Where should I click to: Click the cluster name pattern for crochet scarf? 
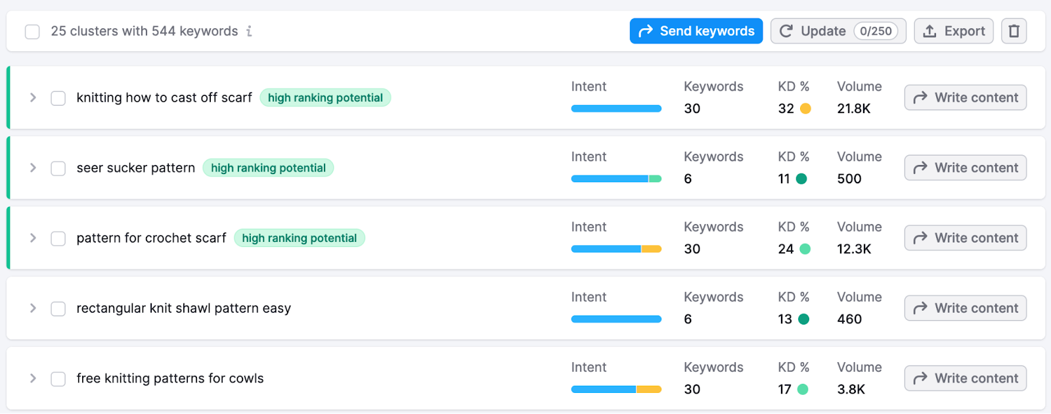click(x=151, y=239)
